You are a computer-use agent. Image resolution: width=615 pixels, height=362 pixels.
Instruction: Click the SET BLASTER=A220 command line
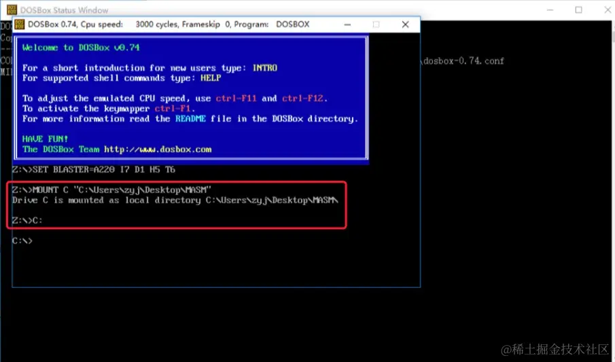94,170
